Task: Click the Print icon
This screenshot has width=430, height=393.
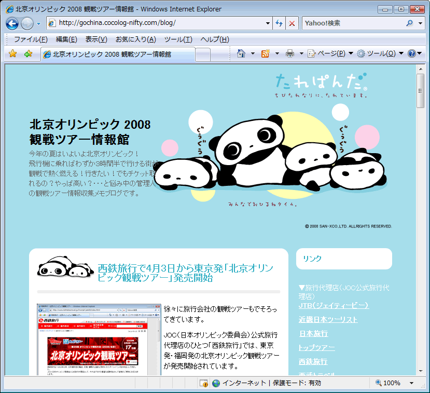Action: (x=290, y=53)
